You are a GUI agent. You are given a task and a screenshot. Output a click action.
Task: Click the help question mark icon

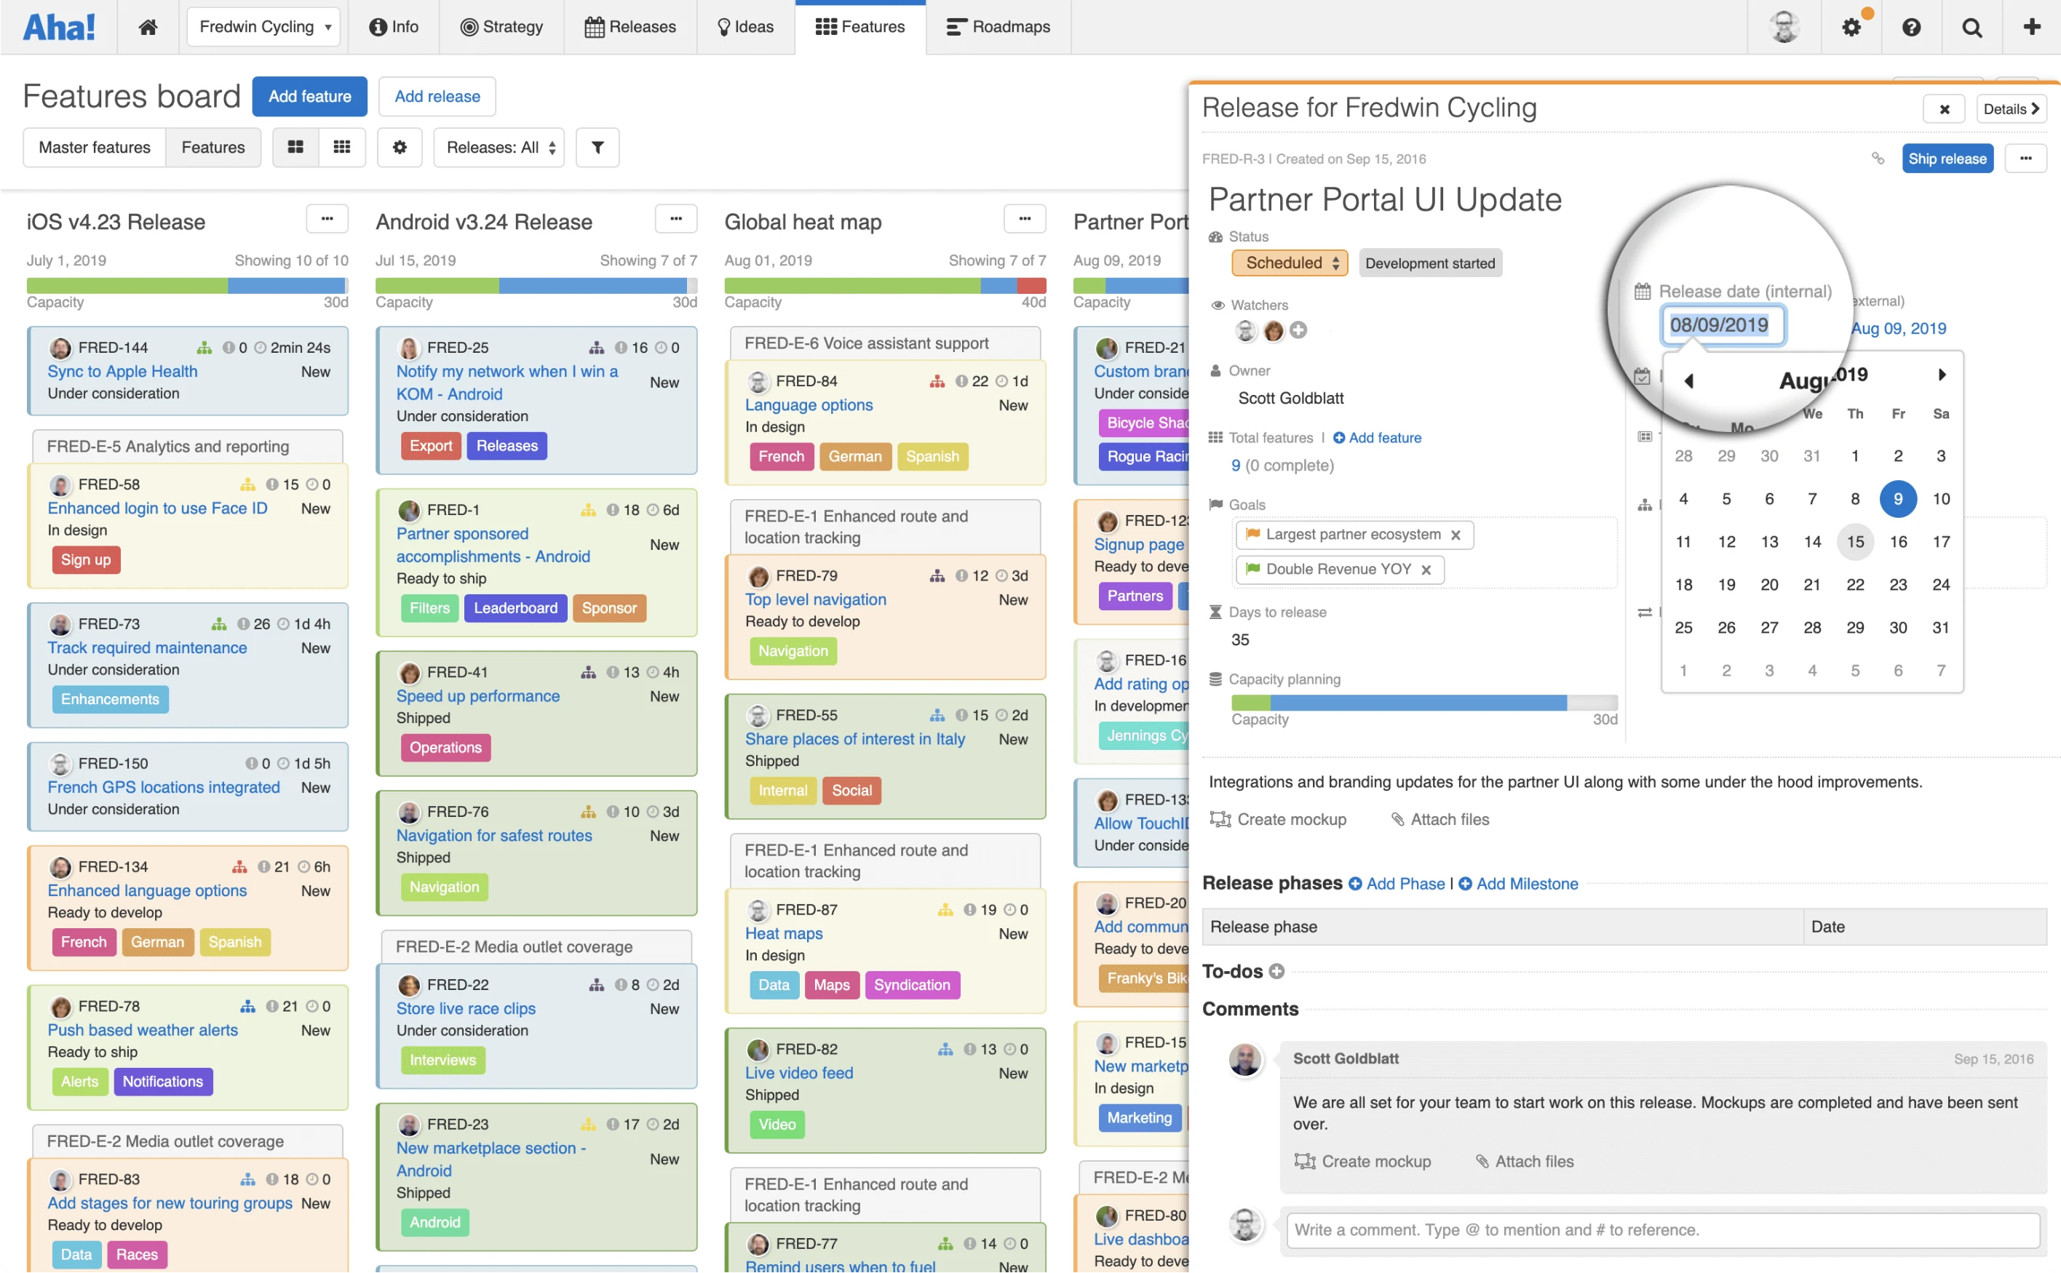pyautogui.click(x=1911, y=27)
